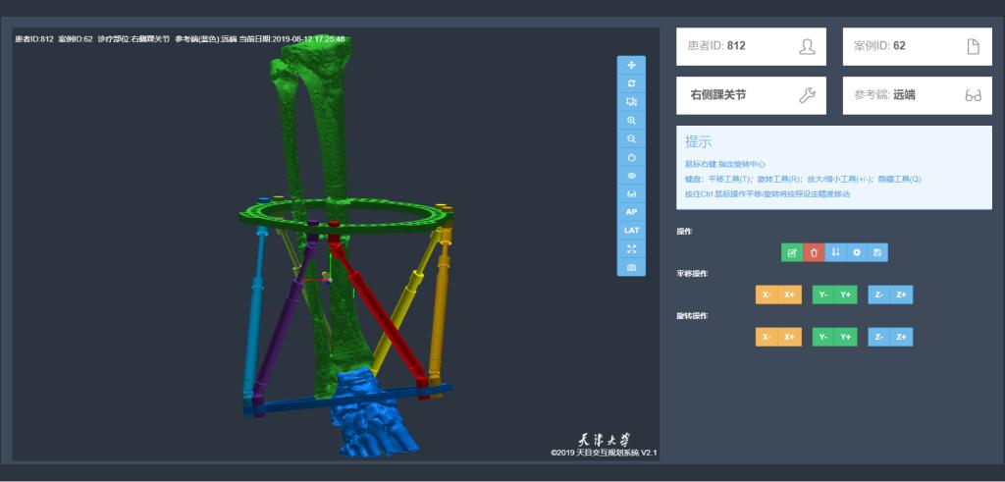Click the zoom in magnifier icon
The image size is (1005, 482).
[x=631, y=120]
